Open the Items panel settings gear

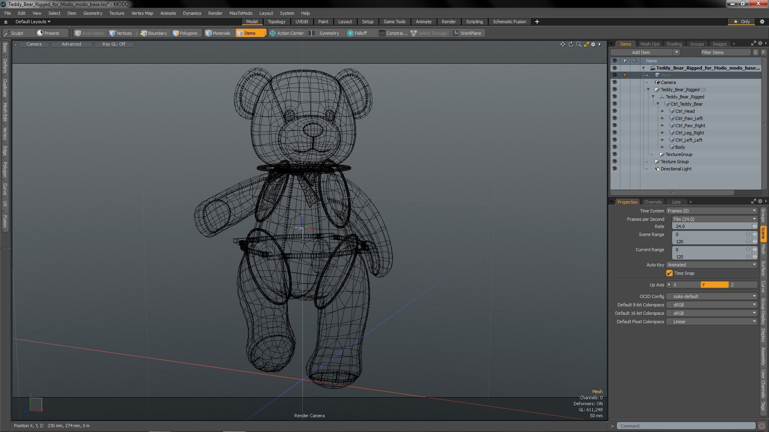[x=760, y=43]
